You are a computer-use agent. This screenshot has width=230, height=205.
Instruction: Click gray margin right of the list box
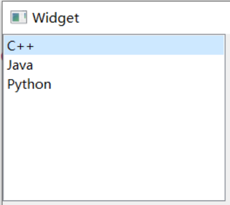pyautogui.click(x=228, y=118)
